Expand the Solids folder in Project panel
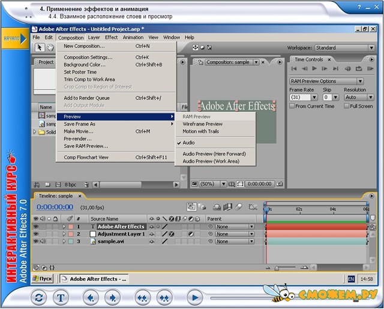The image size is (384, 309). pyautogui.click(x=35, y=132)
